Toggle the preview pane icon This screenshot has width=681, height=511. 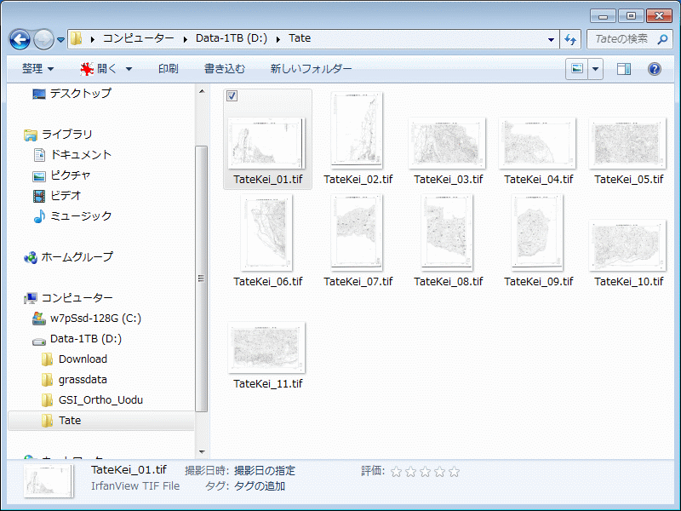click(x=624, y=69)
